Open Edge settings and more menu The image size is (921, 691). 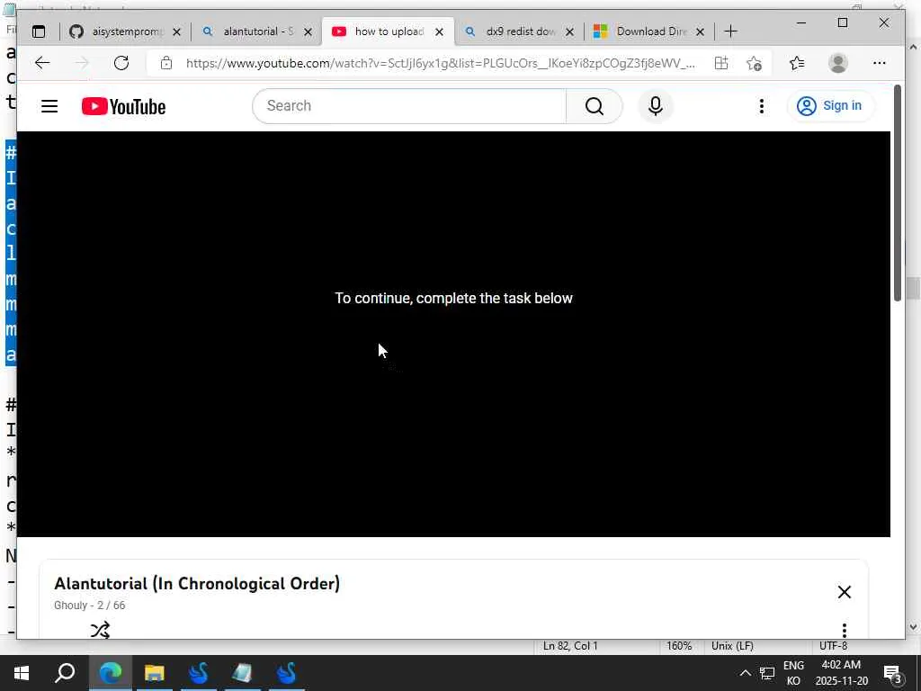click(880, 63)
